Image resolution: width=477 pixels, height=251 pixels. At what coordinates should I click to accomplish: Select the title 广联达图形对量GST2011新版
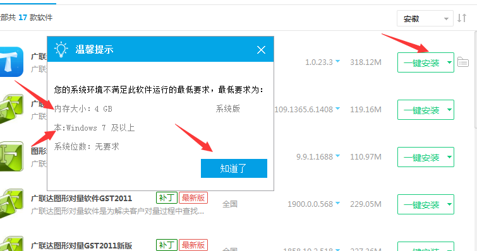(82, 246)
